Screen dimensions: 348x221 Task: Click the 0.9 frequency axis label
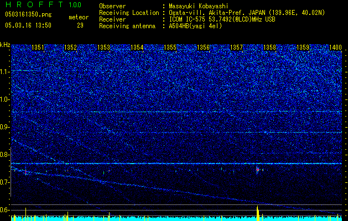pos(5,127)
